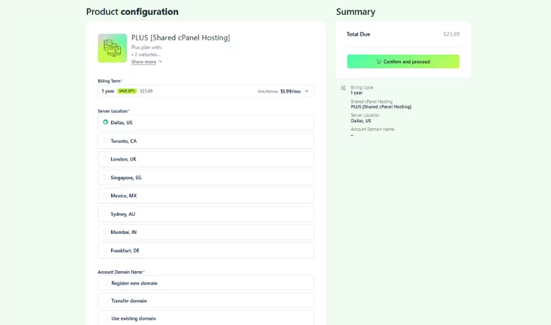Screen dimensions: 551x325
Task: Click the Account Domain Name summary label
Action: 372,129
